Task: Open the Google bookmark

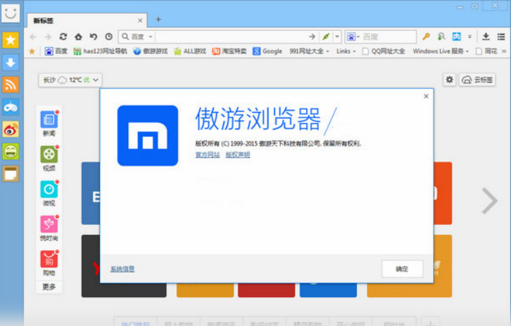Action: 267,51
